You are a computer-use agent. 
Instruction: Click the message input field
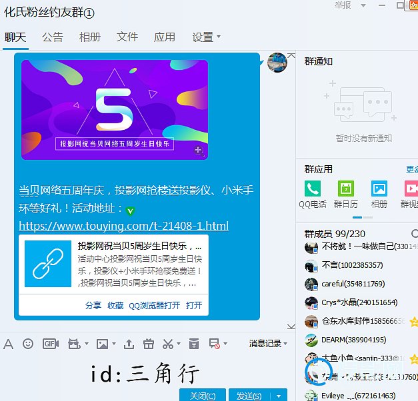click(x=145, y=373)
